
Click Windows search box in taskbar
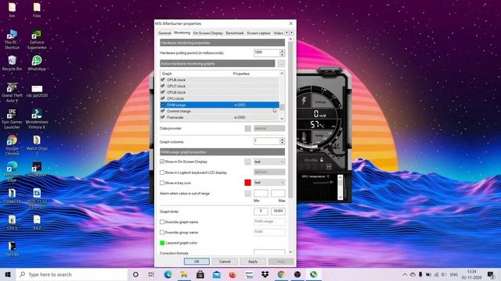point(72,274)
